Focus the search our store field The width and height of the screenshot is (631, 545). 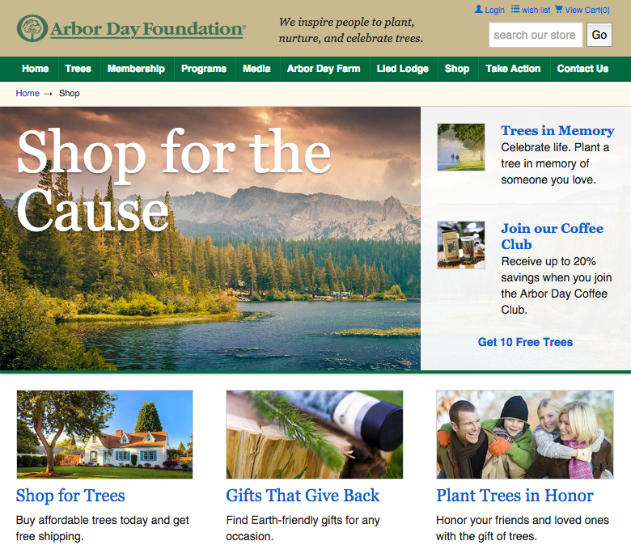(536, 35)
